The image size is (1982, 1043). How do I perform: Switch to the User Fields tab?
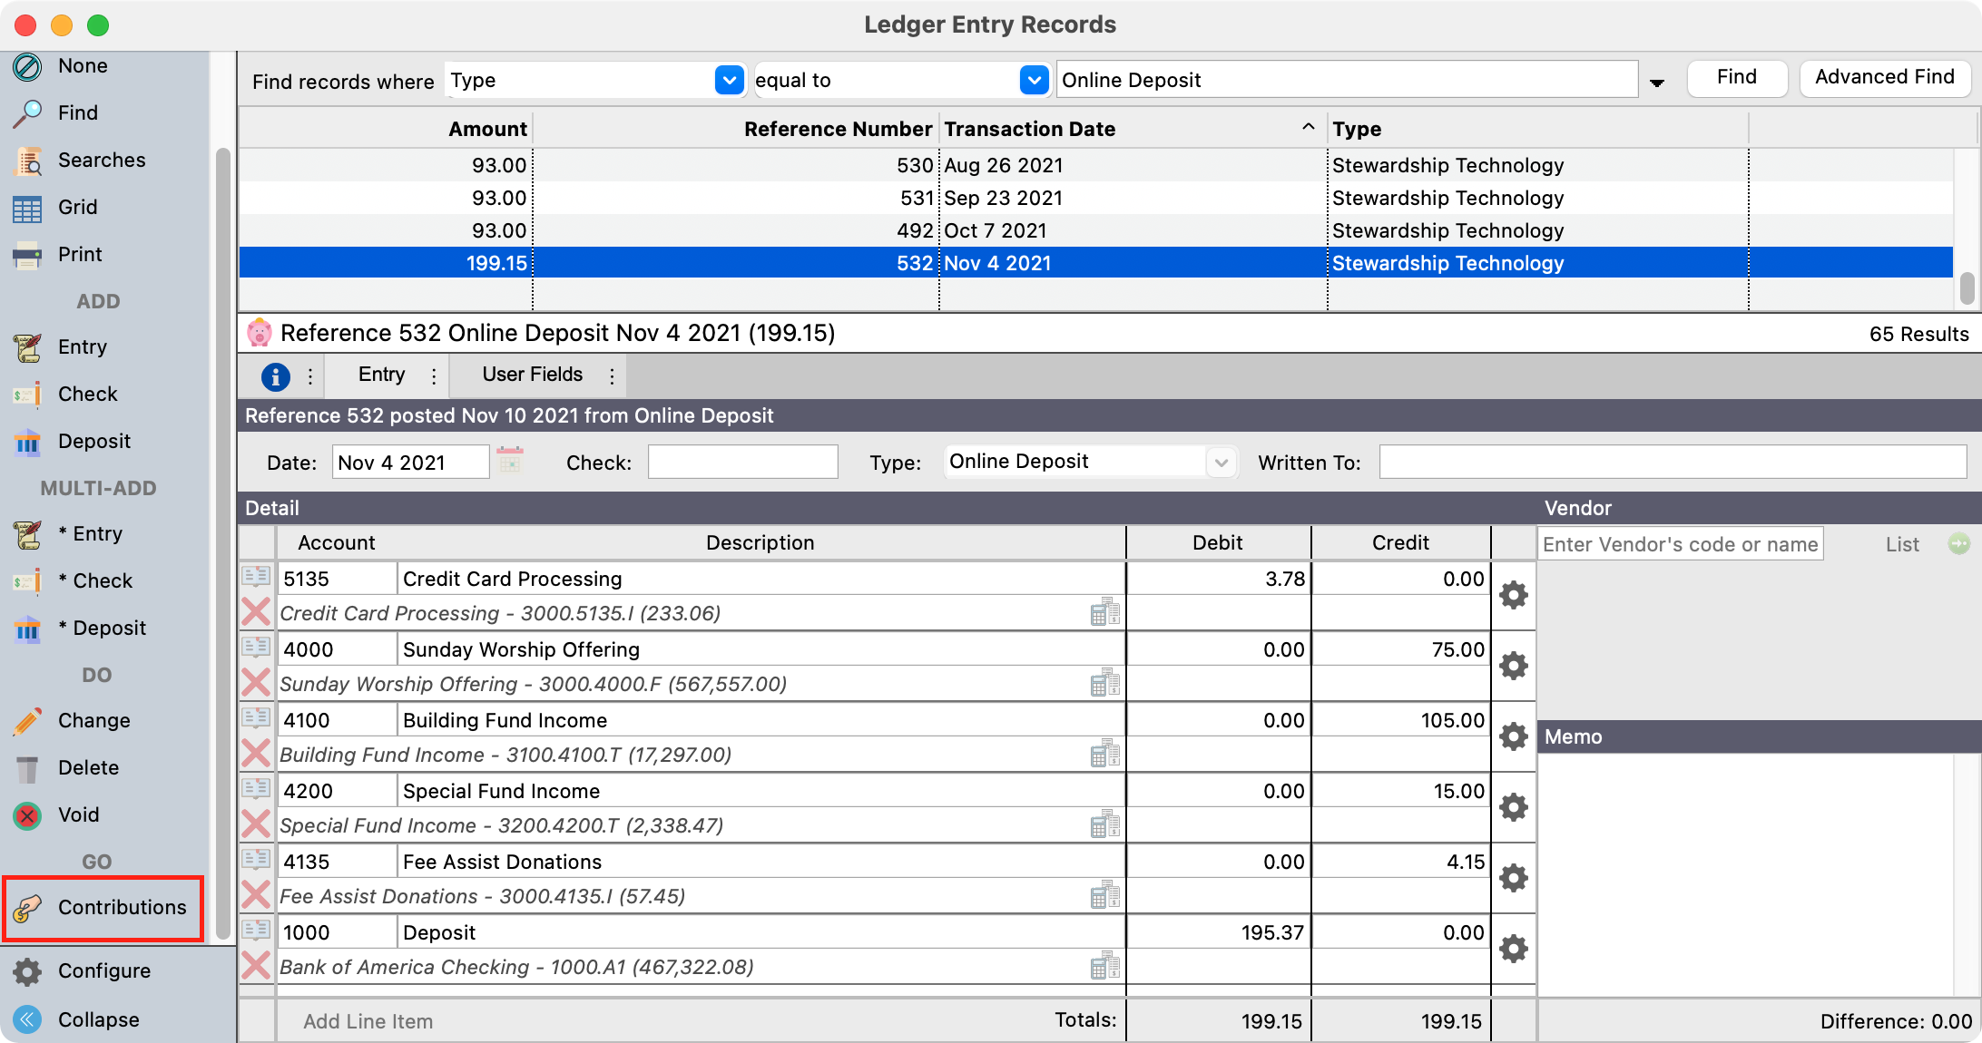point(532,375)
